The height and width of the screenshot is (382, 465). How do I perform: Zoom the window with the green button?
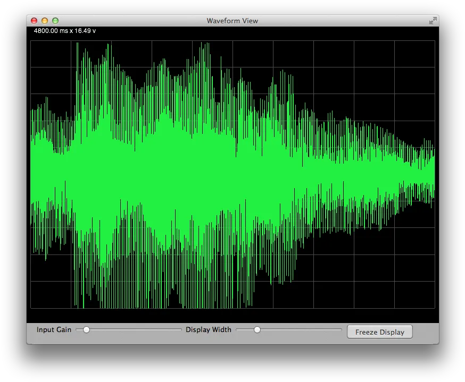55,21
